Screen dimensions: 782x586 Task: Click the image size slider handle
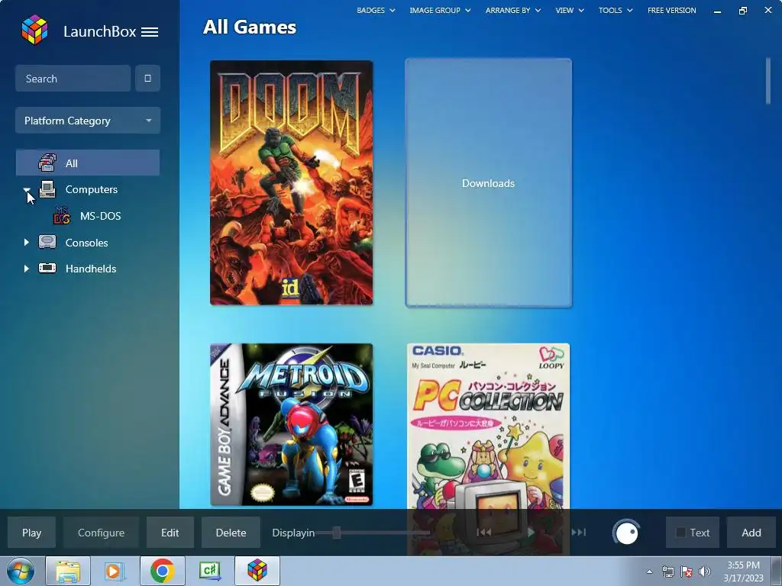337,533
